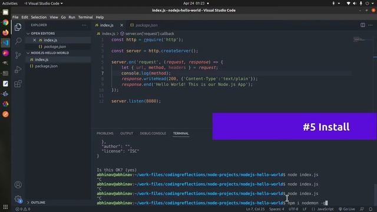
Task: Close index.js in Open Editors list
Action: point(34,40)
